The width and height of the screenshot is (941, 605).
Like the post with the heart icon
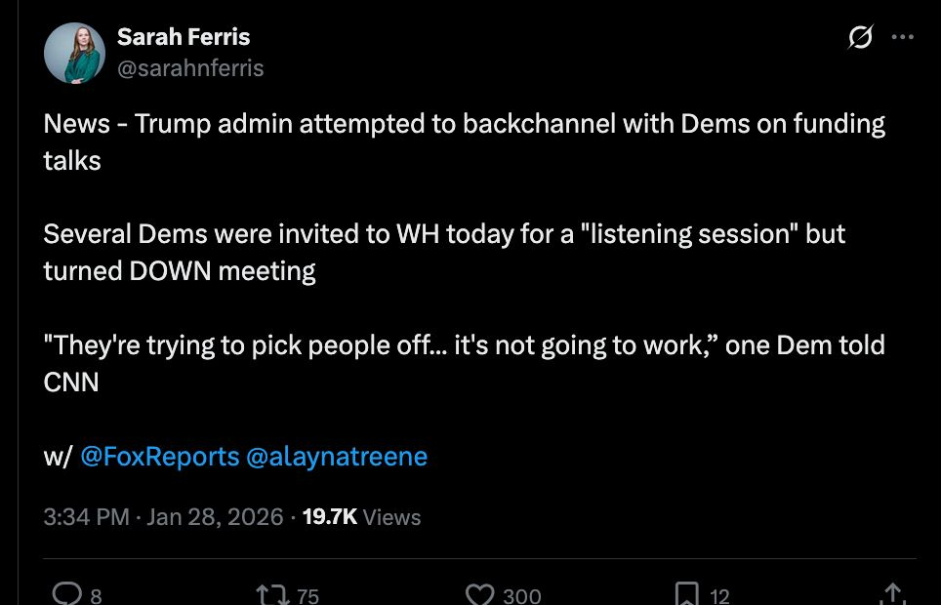tap(479, 593)
